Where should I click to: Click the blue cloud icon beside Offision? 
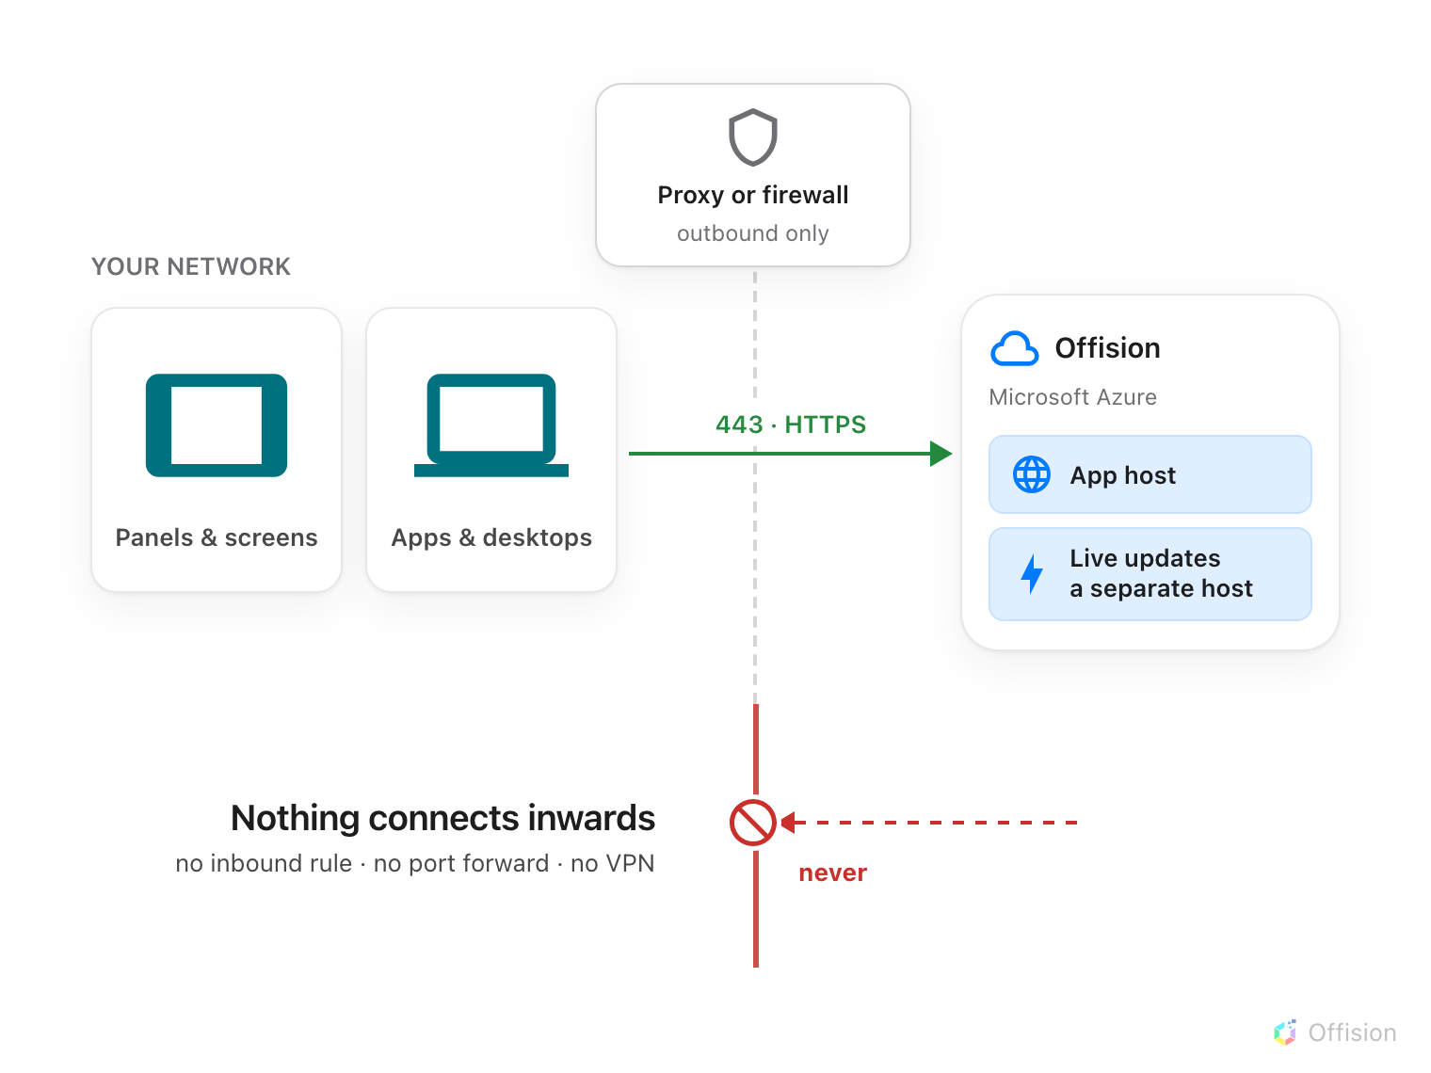(1014, 348)
